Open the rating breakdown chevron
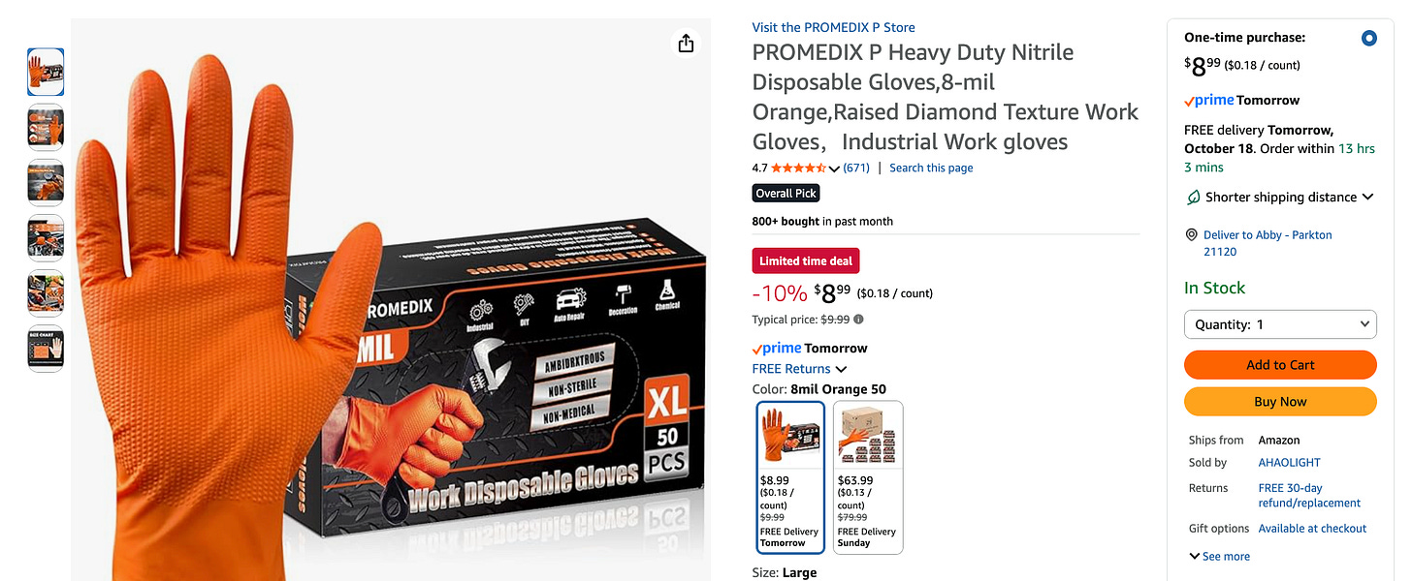This screenshot has width=1412, height=581. (834, 168)
